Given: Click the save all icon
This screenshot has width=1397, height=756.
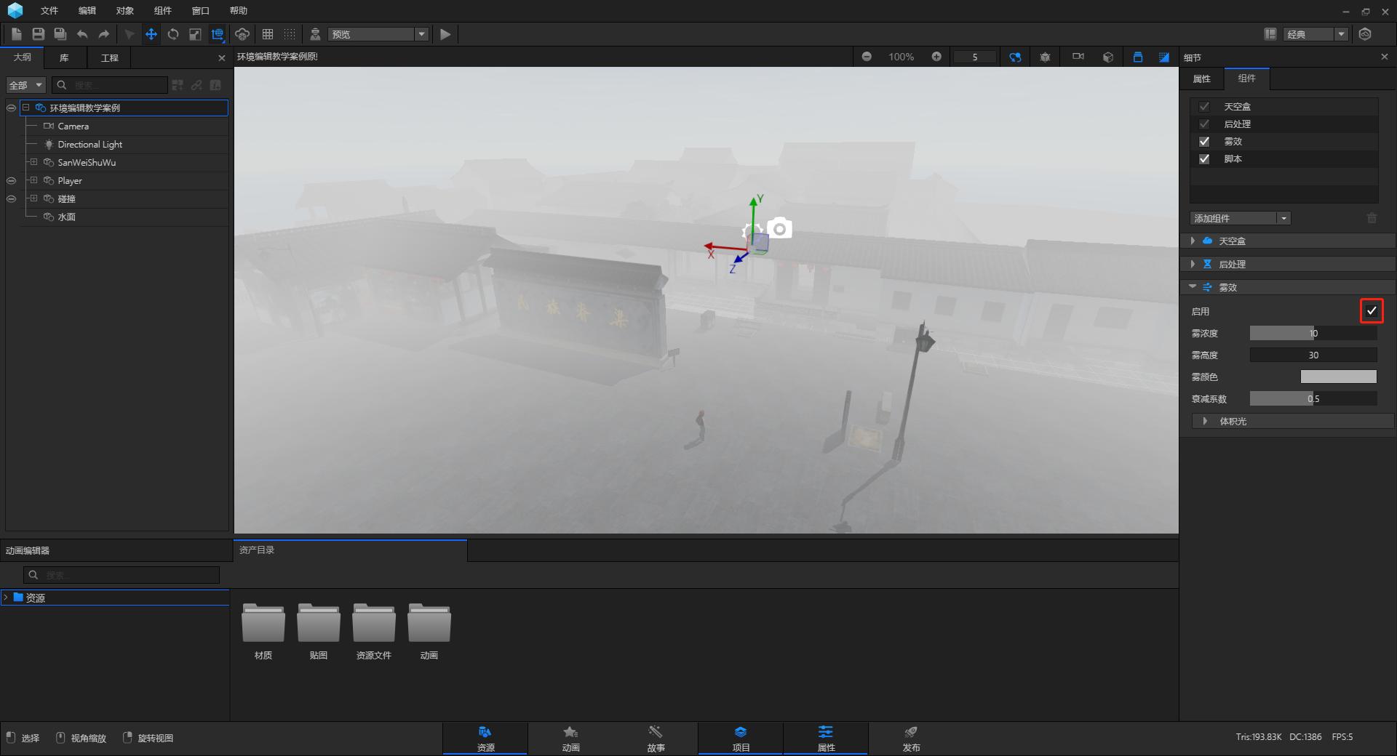Looking at the screenshot, I should [60, 34].
